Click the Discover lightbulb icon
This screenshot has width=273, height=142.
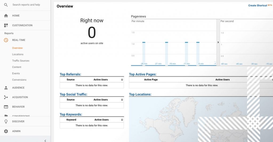coord(6,121)
